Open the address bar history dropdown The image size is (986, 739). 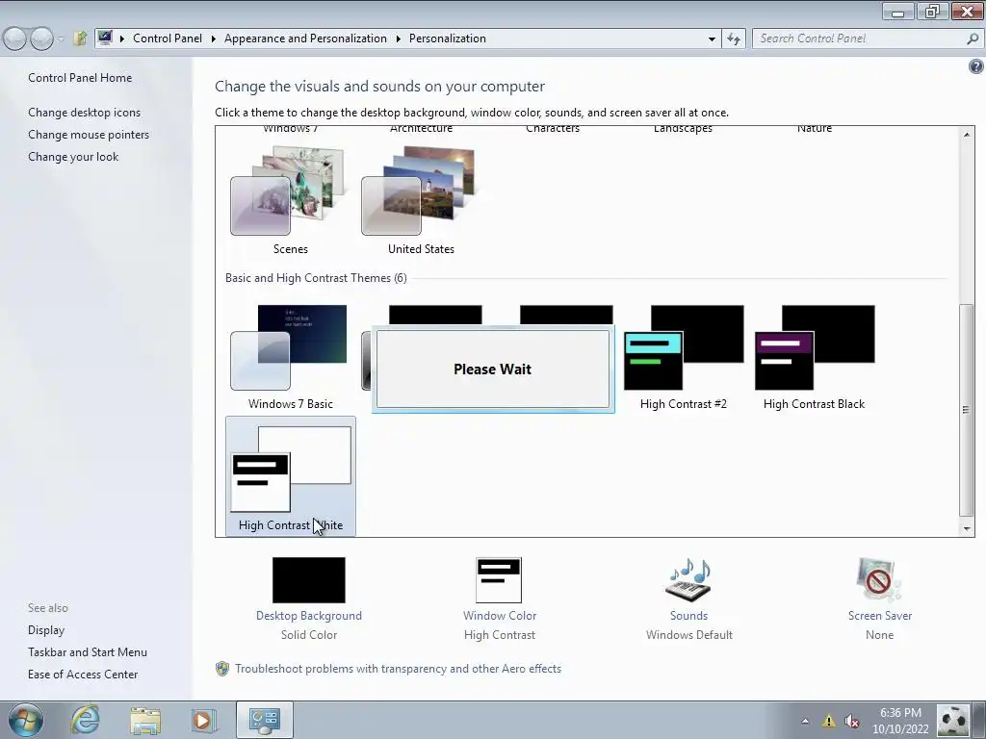pos(712,38)
